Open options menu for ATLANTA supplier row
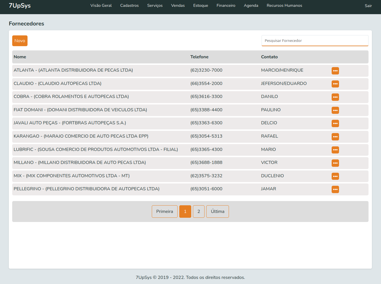Screen dimensions: 381x284 point(335,71)
